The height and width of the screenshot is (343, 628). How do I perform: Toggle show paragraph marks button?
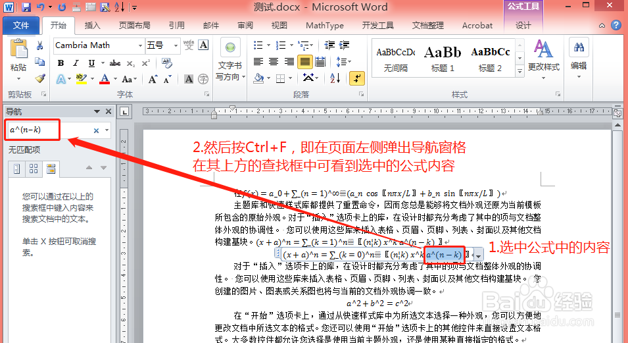pos(357,78)
